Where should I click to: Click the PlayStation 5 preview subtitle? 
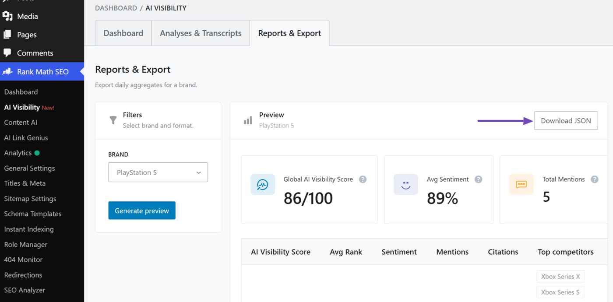tap(277, 126)
